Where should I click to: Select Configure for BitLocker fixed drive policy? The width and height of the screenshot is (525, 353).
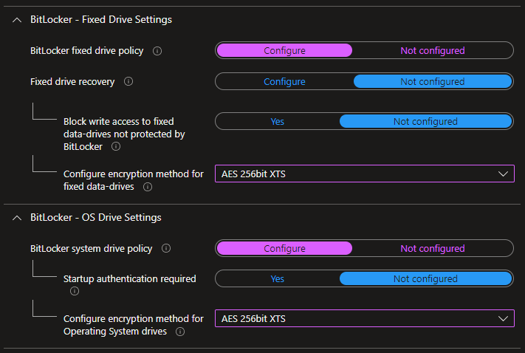tap(284, 51)
